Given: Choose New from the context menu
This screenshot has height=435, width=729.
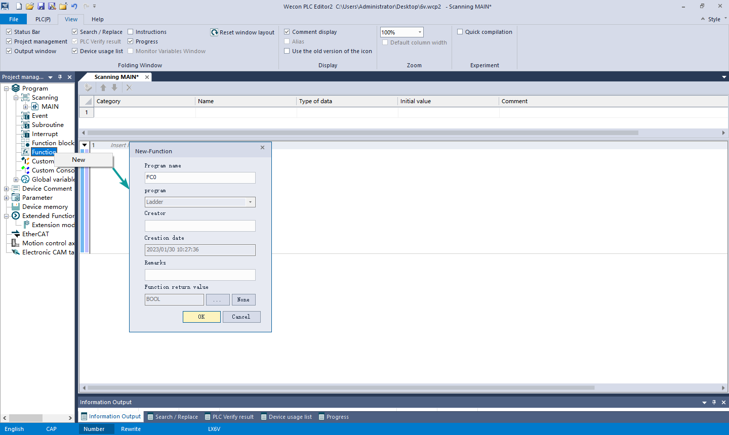Looking at the screenshot, I should (78, 160).
